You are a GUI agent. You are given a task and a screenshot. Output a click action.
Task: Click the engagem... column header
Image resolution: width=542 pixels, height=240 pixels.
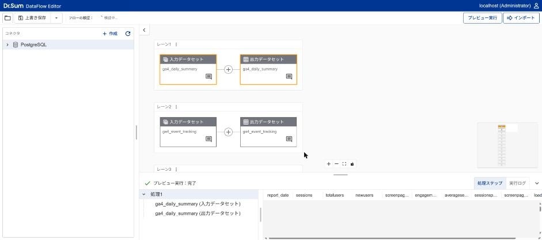(x=427, y=196)
